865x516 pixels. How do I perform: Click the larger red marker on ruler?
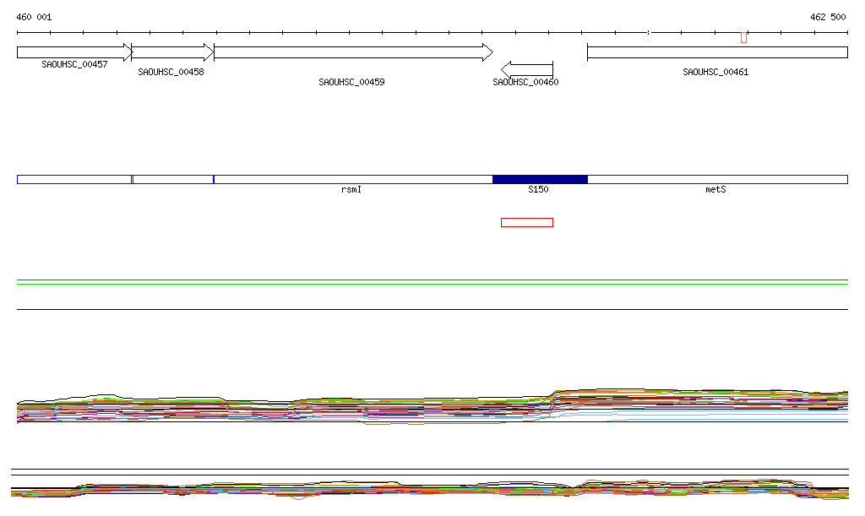click(x=743, y=36)
